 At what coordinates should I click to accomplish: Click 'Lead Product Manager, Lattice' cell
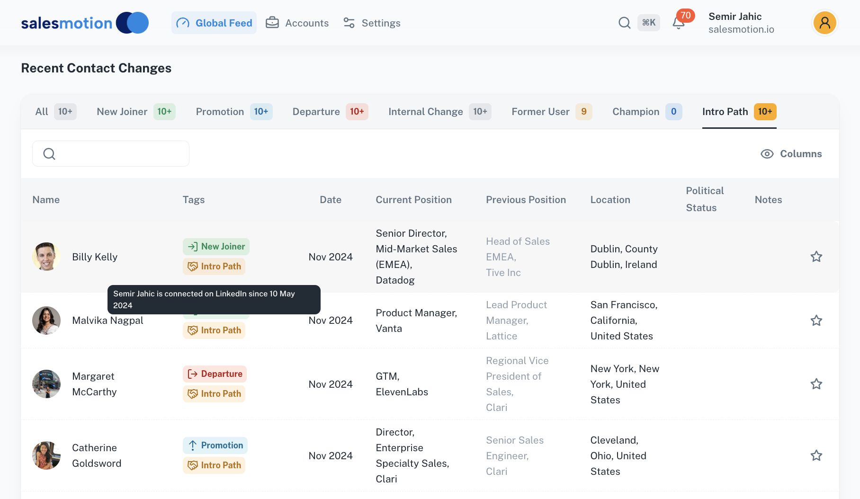pos(516,321)
